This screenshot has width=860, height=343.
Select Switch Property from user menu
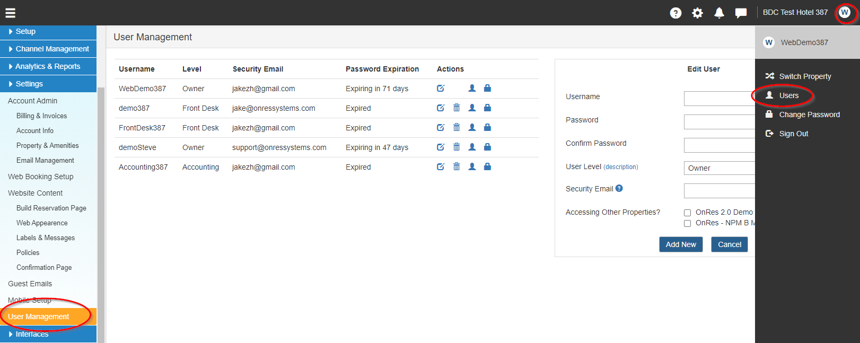click(805, 76)
